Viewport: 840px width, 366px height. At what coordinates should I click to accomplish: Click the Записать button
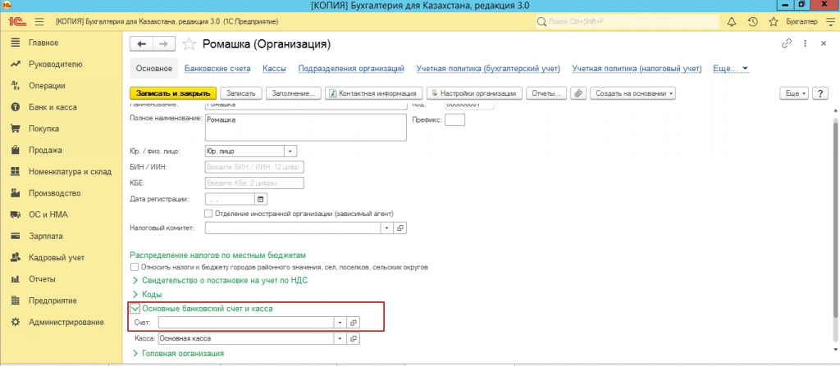pyautogui.click(x=241, y=93)
